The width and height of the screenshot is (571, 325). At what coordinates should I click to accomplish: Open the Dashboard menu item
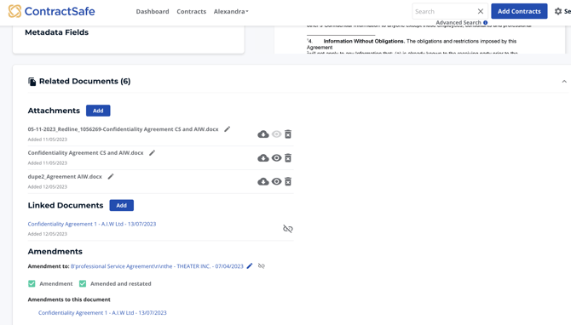[x=153, y=12]
